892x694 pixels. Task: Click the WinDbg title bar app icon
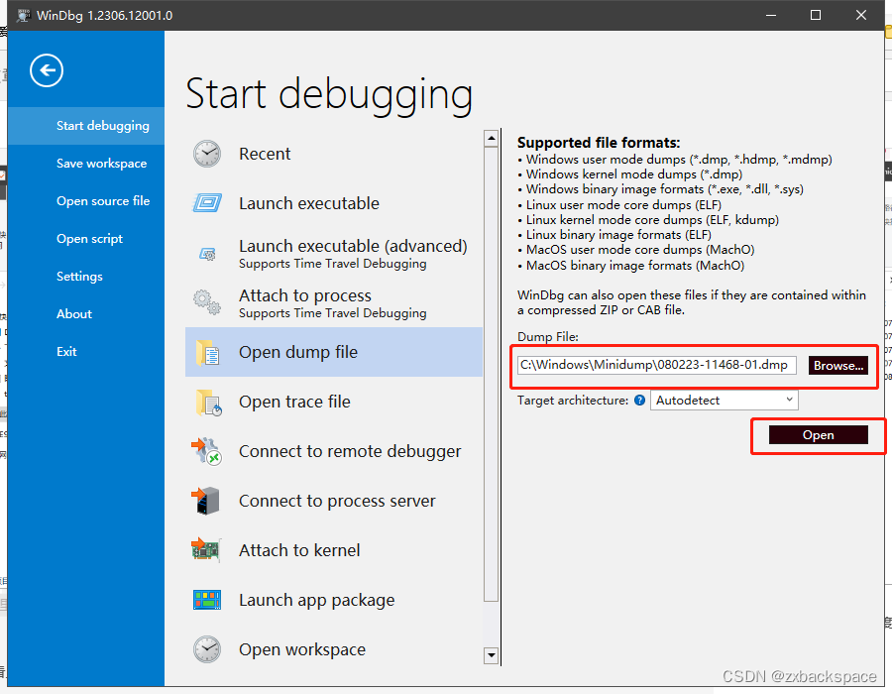coord(24,15)
